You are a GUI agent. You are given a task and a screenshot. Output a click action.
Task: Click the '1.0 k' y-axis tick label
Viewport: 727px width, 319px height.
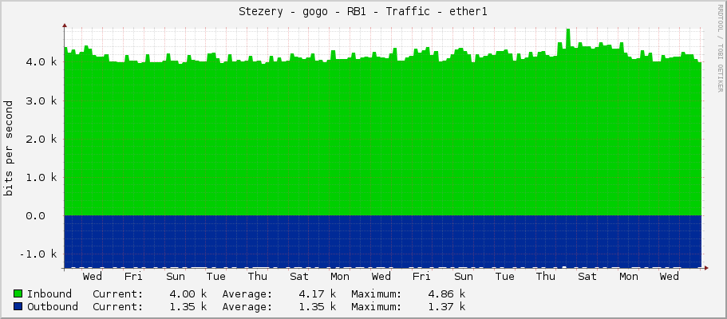coord(41,177)
